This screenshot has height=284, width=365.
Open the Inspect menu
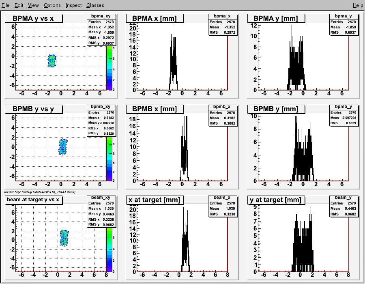point(73,5)
